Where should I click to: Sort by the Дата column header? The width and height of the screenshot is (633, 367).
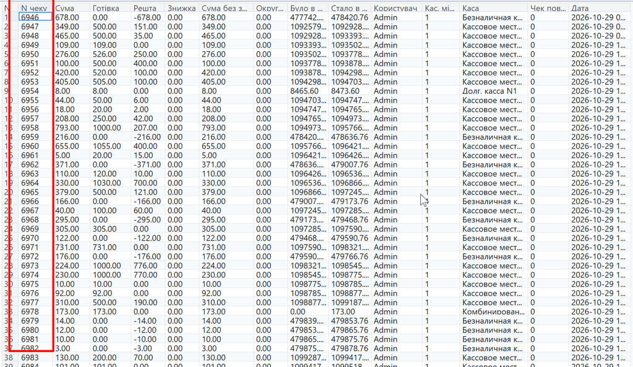click(601, 8)
